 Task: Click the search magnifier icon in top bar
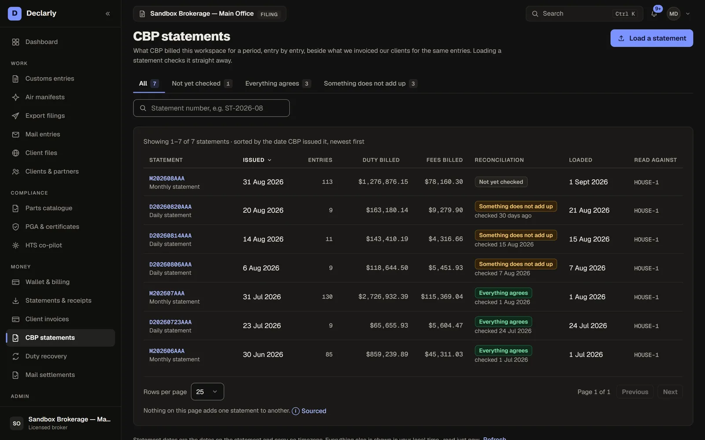point(535,14)
